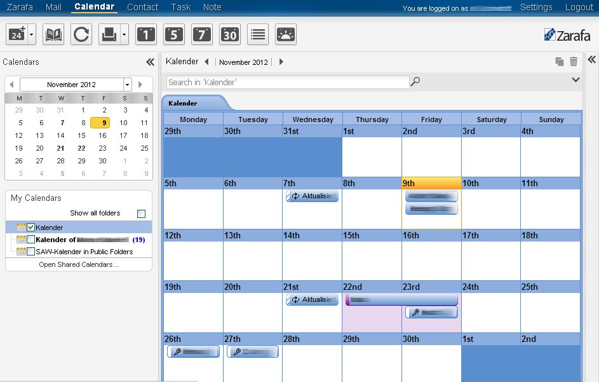Viewport: 599px width, 382px height.
Task: Go to previous month in main calendar
Action: coord(206,62)
